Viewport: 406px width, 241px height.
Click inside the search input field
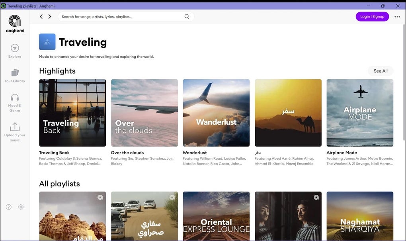119,16
